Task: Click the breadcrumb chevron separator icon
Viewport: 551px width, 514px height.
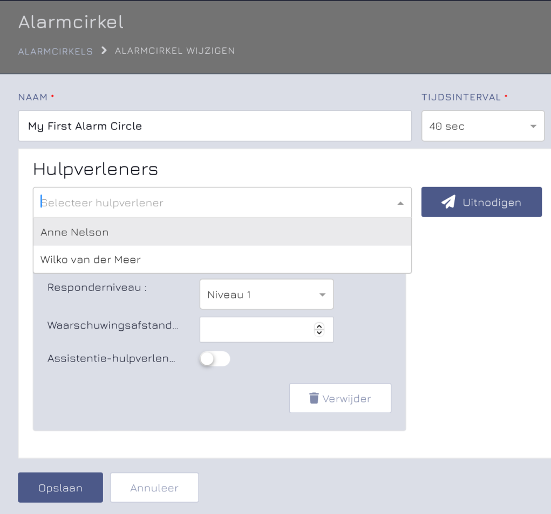Action: (104, 51)
